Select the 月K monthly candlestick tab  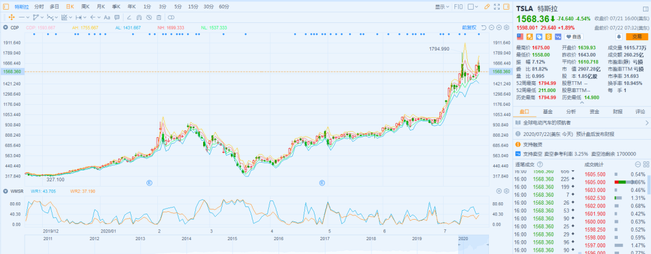tap(101, 7)
